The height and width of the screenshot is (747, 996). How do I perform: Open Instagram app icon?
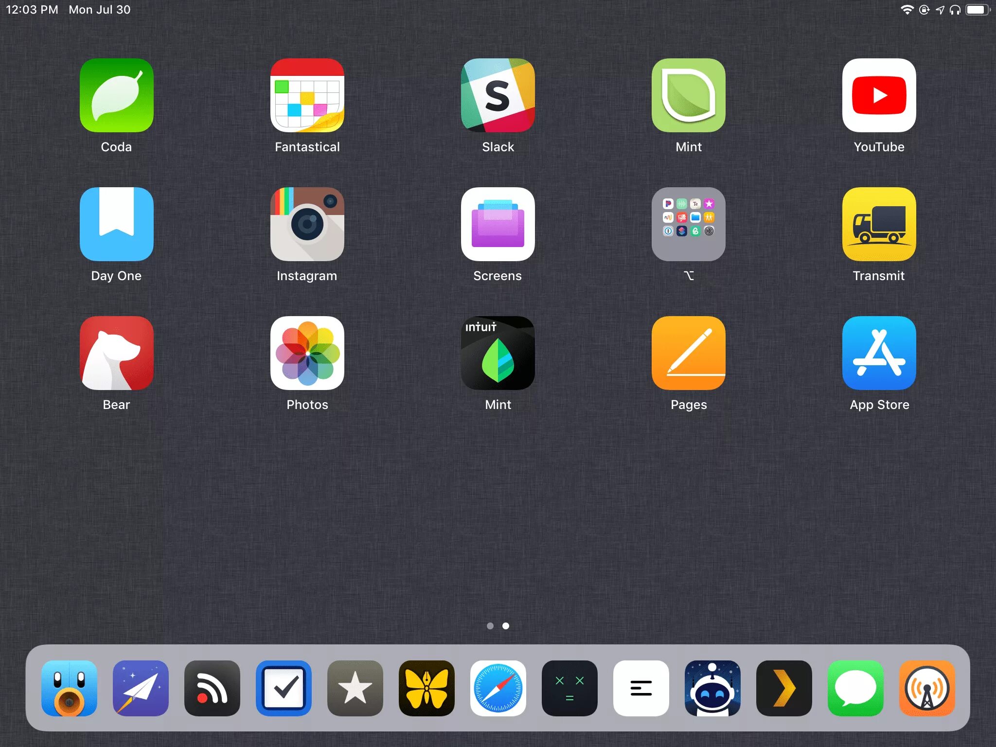point(307,224)
